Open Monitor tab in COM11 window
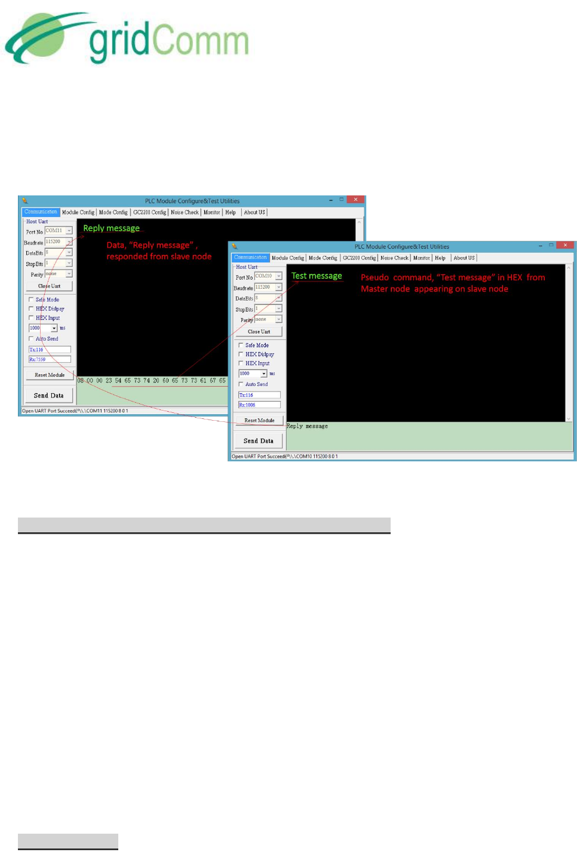Viewport: 577px width, 851px height. (212, 212)
